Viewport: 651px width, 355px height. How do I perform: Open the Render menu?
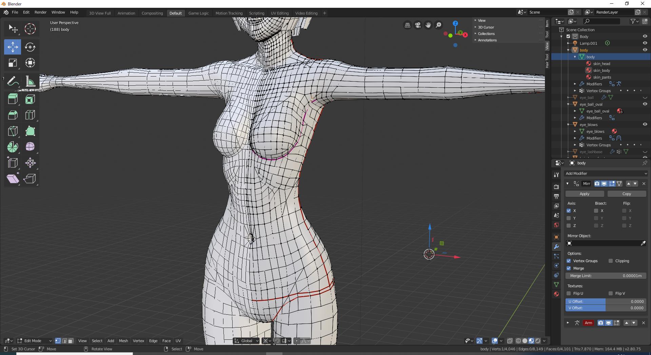pyautogui.click(x=40, y=12)
